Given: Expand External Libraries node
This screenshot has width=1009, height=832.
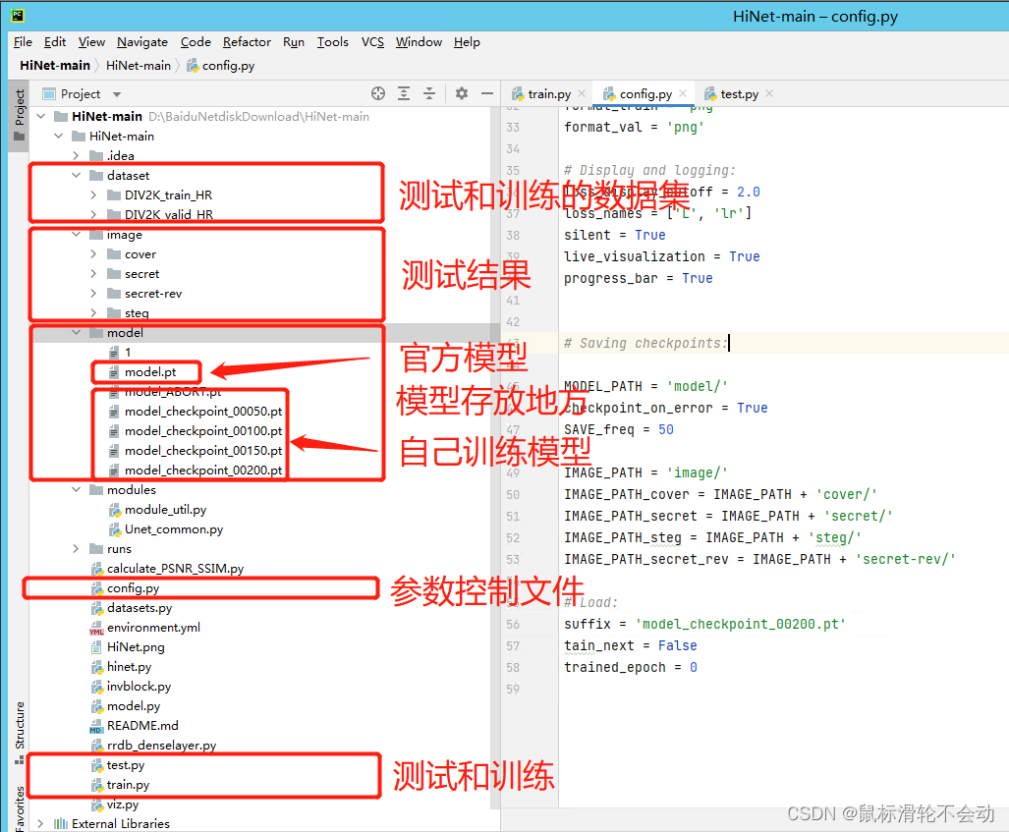Looking at the screenshot, I should pyautogui.click(x=41, y=823).
